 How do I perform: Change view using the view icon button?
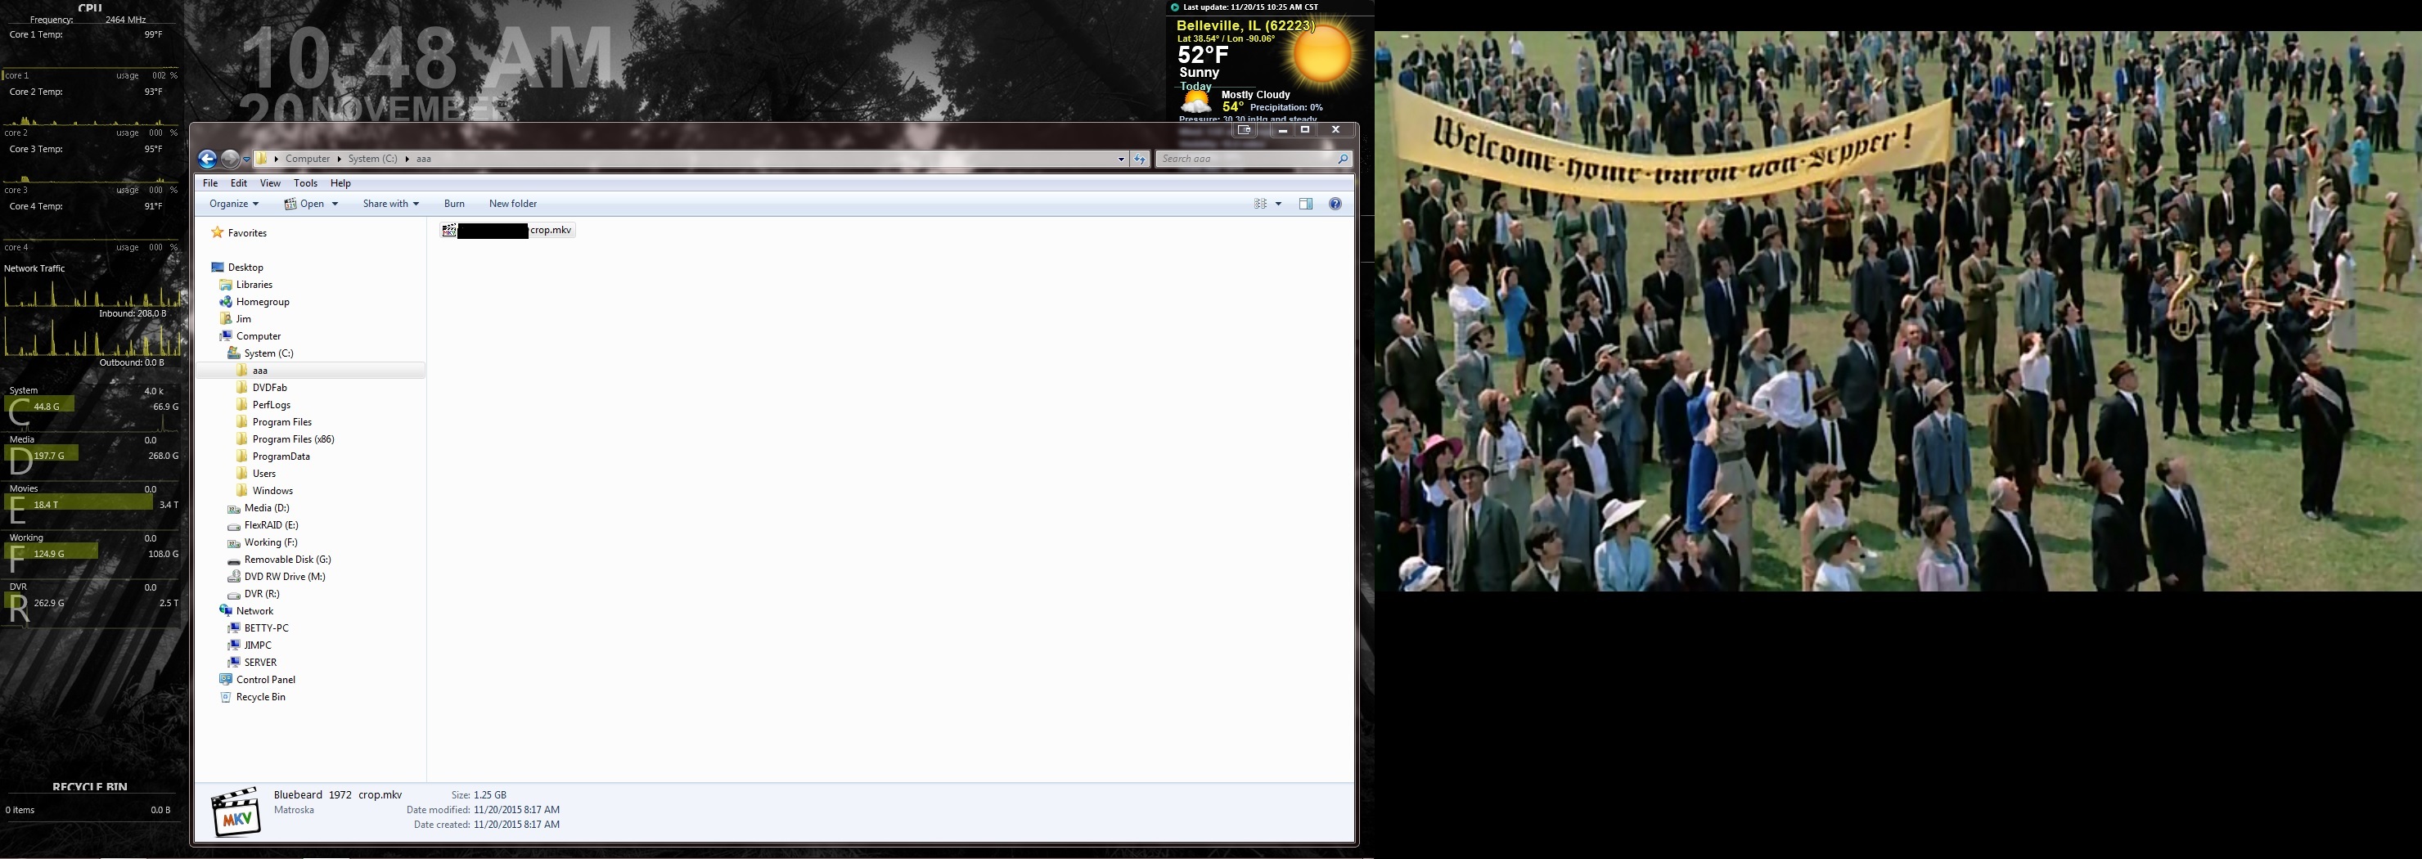(x=1261, y=204)
